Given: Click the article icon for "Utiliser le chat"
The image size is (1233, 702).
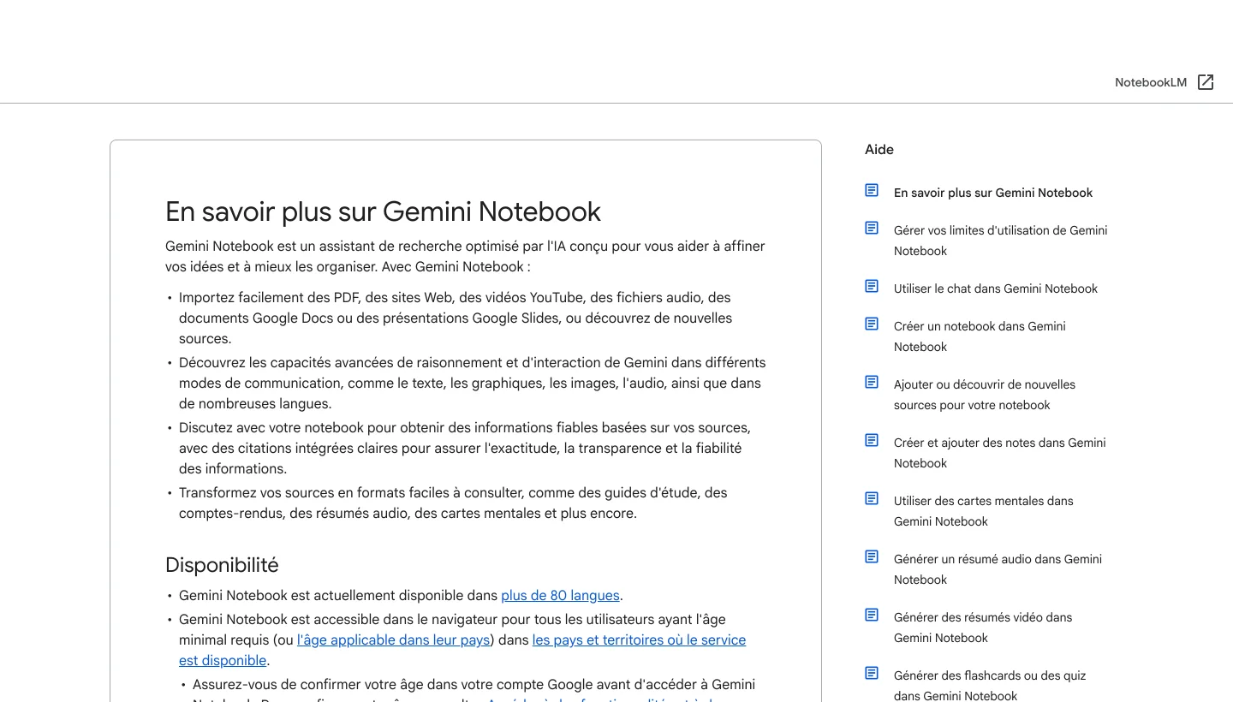Looking at the screenshot, I should tap(872, 286).
